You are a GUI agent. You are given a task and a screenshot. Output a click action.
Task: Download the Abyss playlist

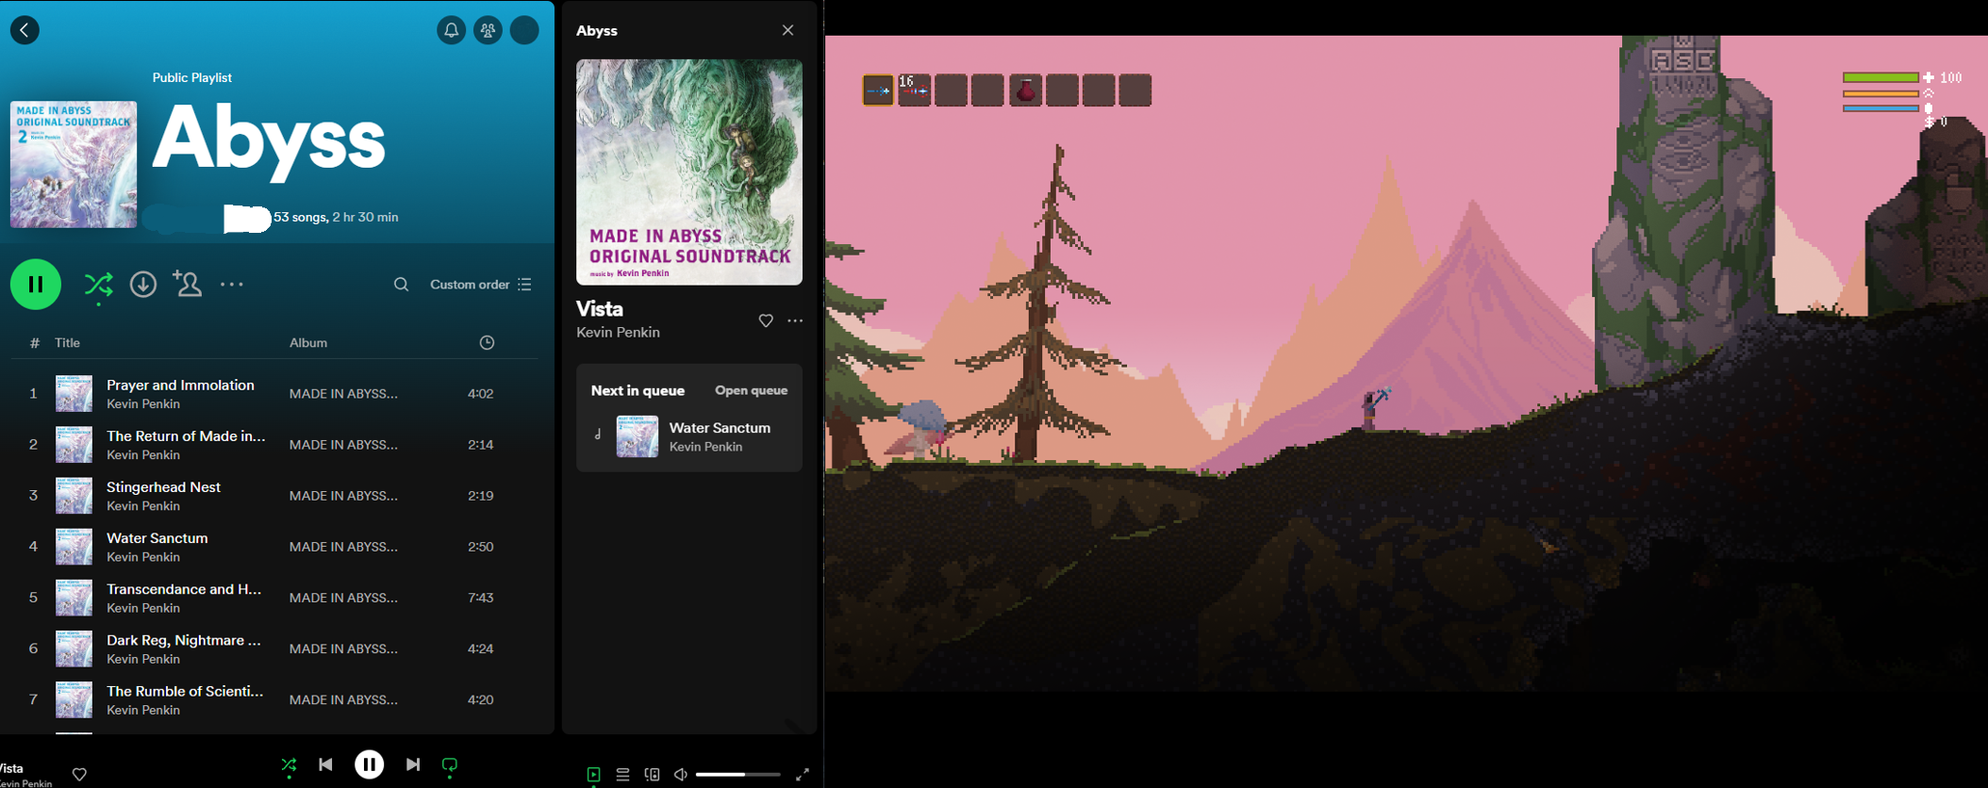point(143,284)
